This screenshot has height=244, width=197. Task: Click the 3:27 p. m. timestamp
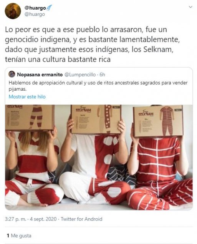pyautogui.click(x=15, y=219)
